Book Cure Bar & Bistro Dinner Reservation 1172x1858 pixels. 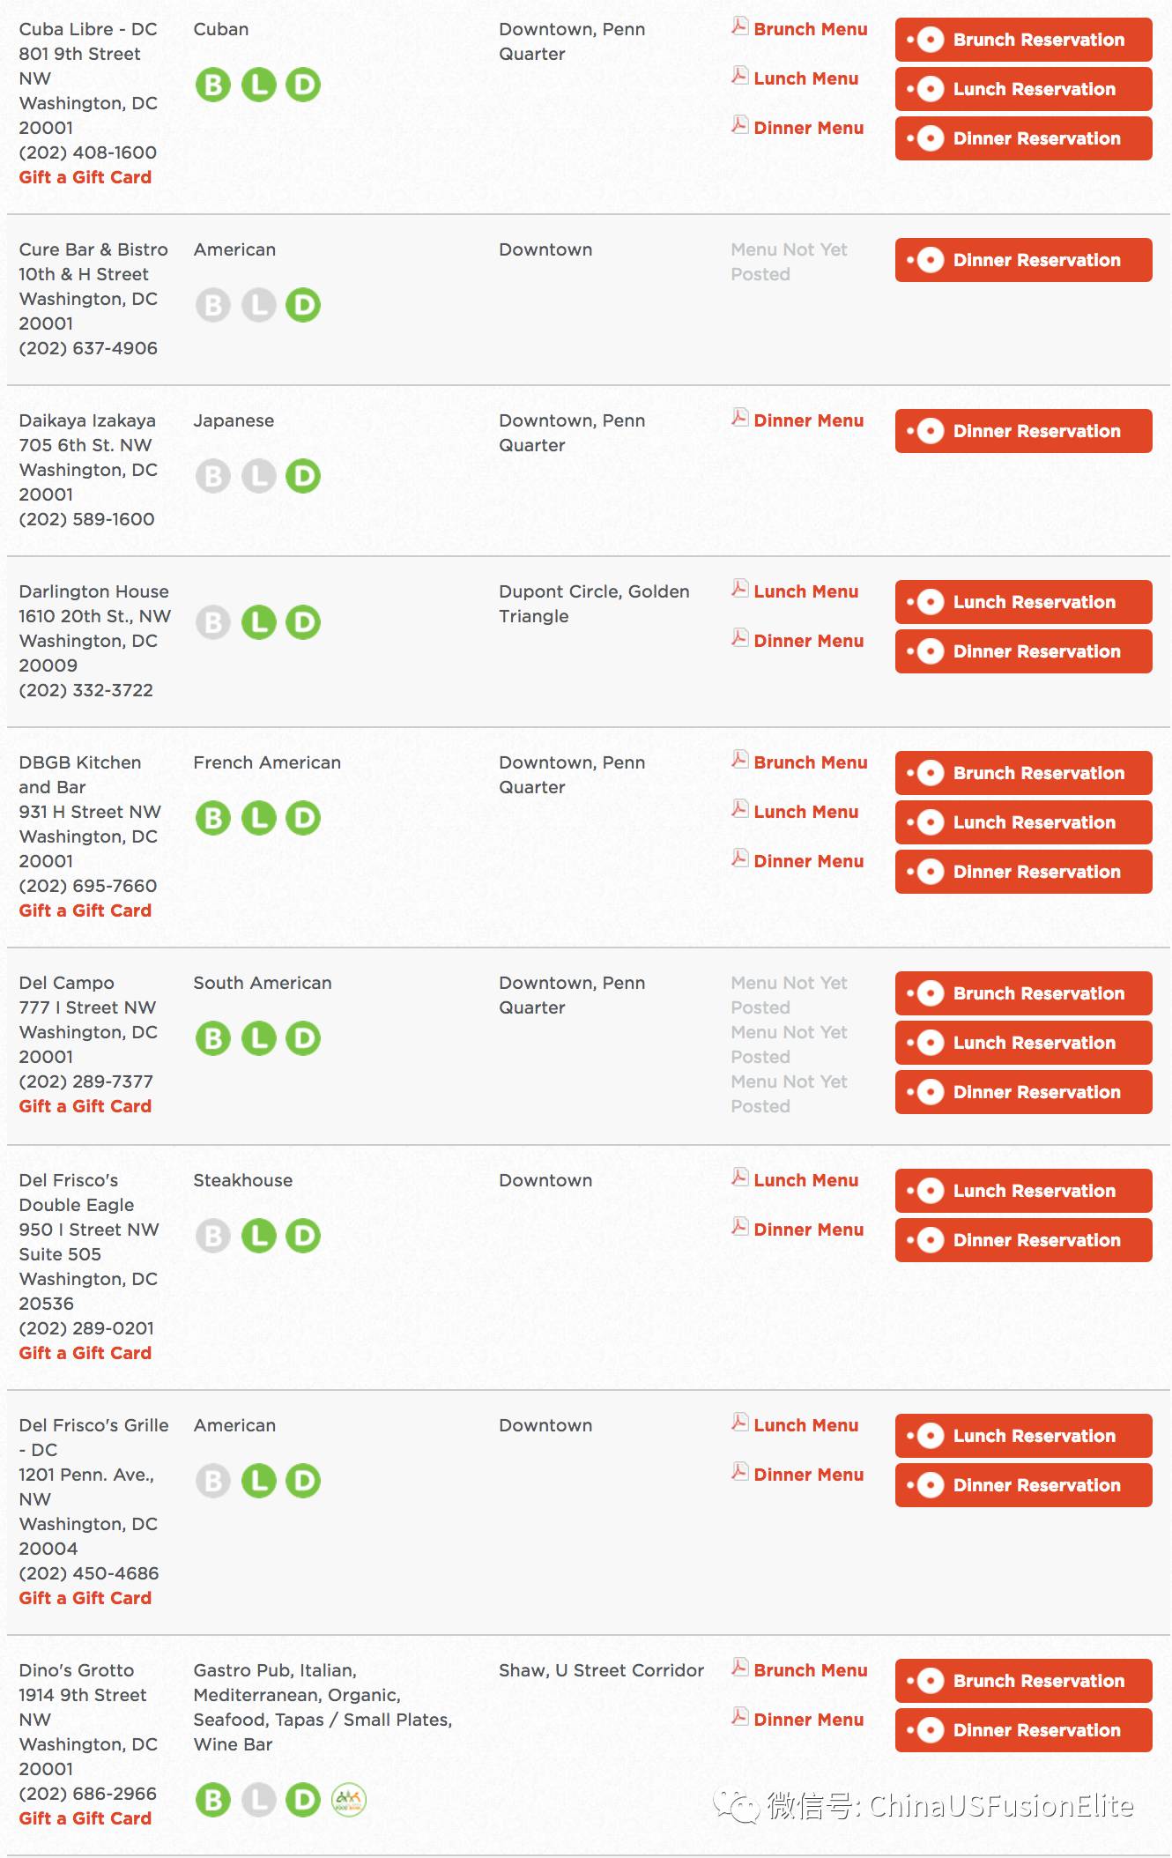(x=1024, y=260)
